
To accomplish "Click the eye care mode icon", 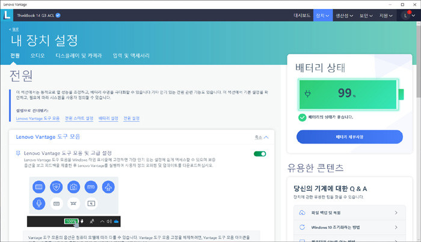I will point(73,204).
